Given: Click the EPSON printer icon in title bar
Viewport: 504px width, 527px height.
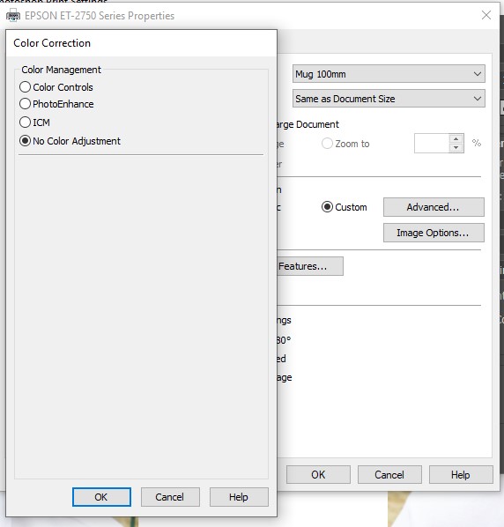Looking at the screenshot, I should coord(13,16).
